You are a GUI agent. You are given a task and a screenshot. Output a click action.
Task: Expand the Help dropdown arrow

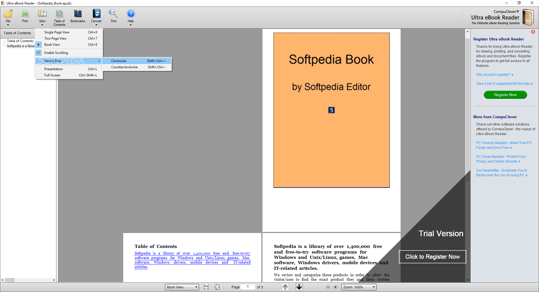coord(131,25)
